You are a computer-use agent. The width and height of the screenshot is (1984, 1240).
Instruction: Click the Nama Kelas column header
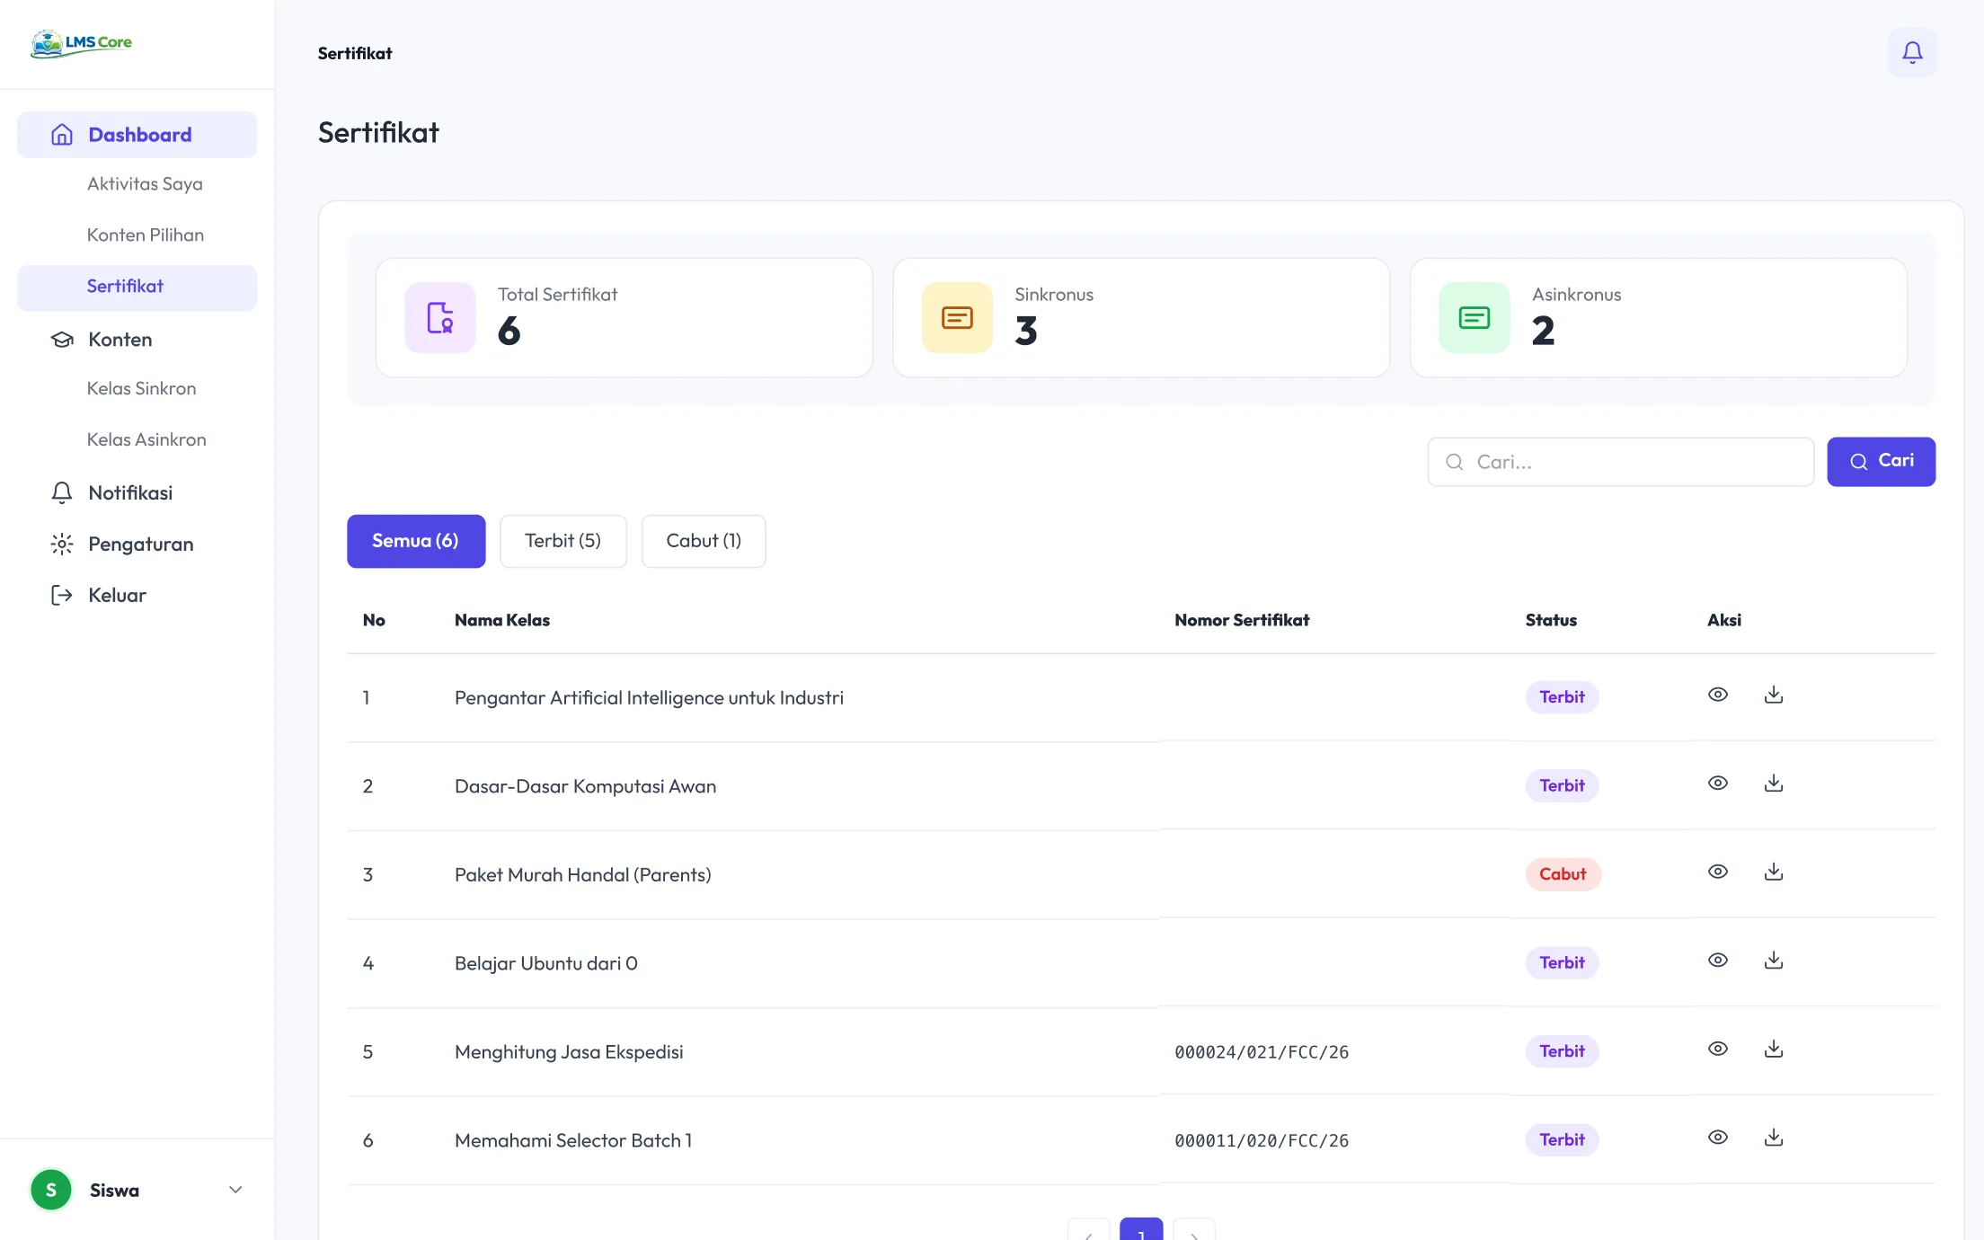coord(502,620)
